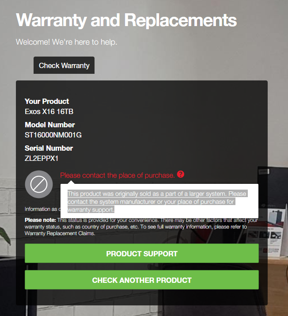Image resolution: width=288 pixels, height=316 pixels.
Task: Click the PRODUCT SUPPORT button
Action: 142,253
